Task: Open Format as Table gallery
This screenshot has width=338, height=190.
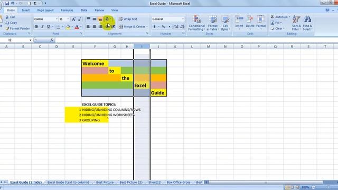Action: click(212, 23)
